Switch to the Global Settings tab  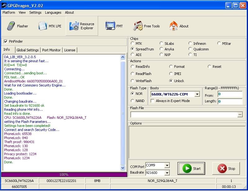28,50
